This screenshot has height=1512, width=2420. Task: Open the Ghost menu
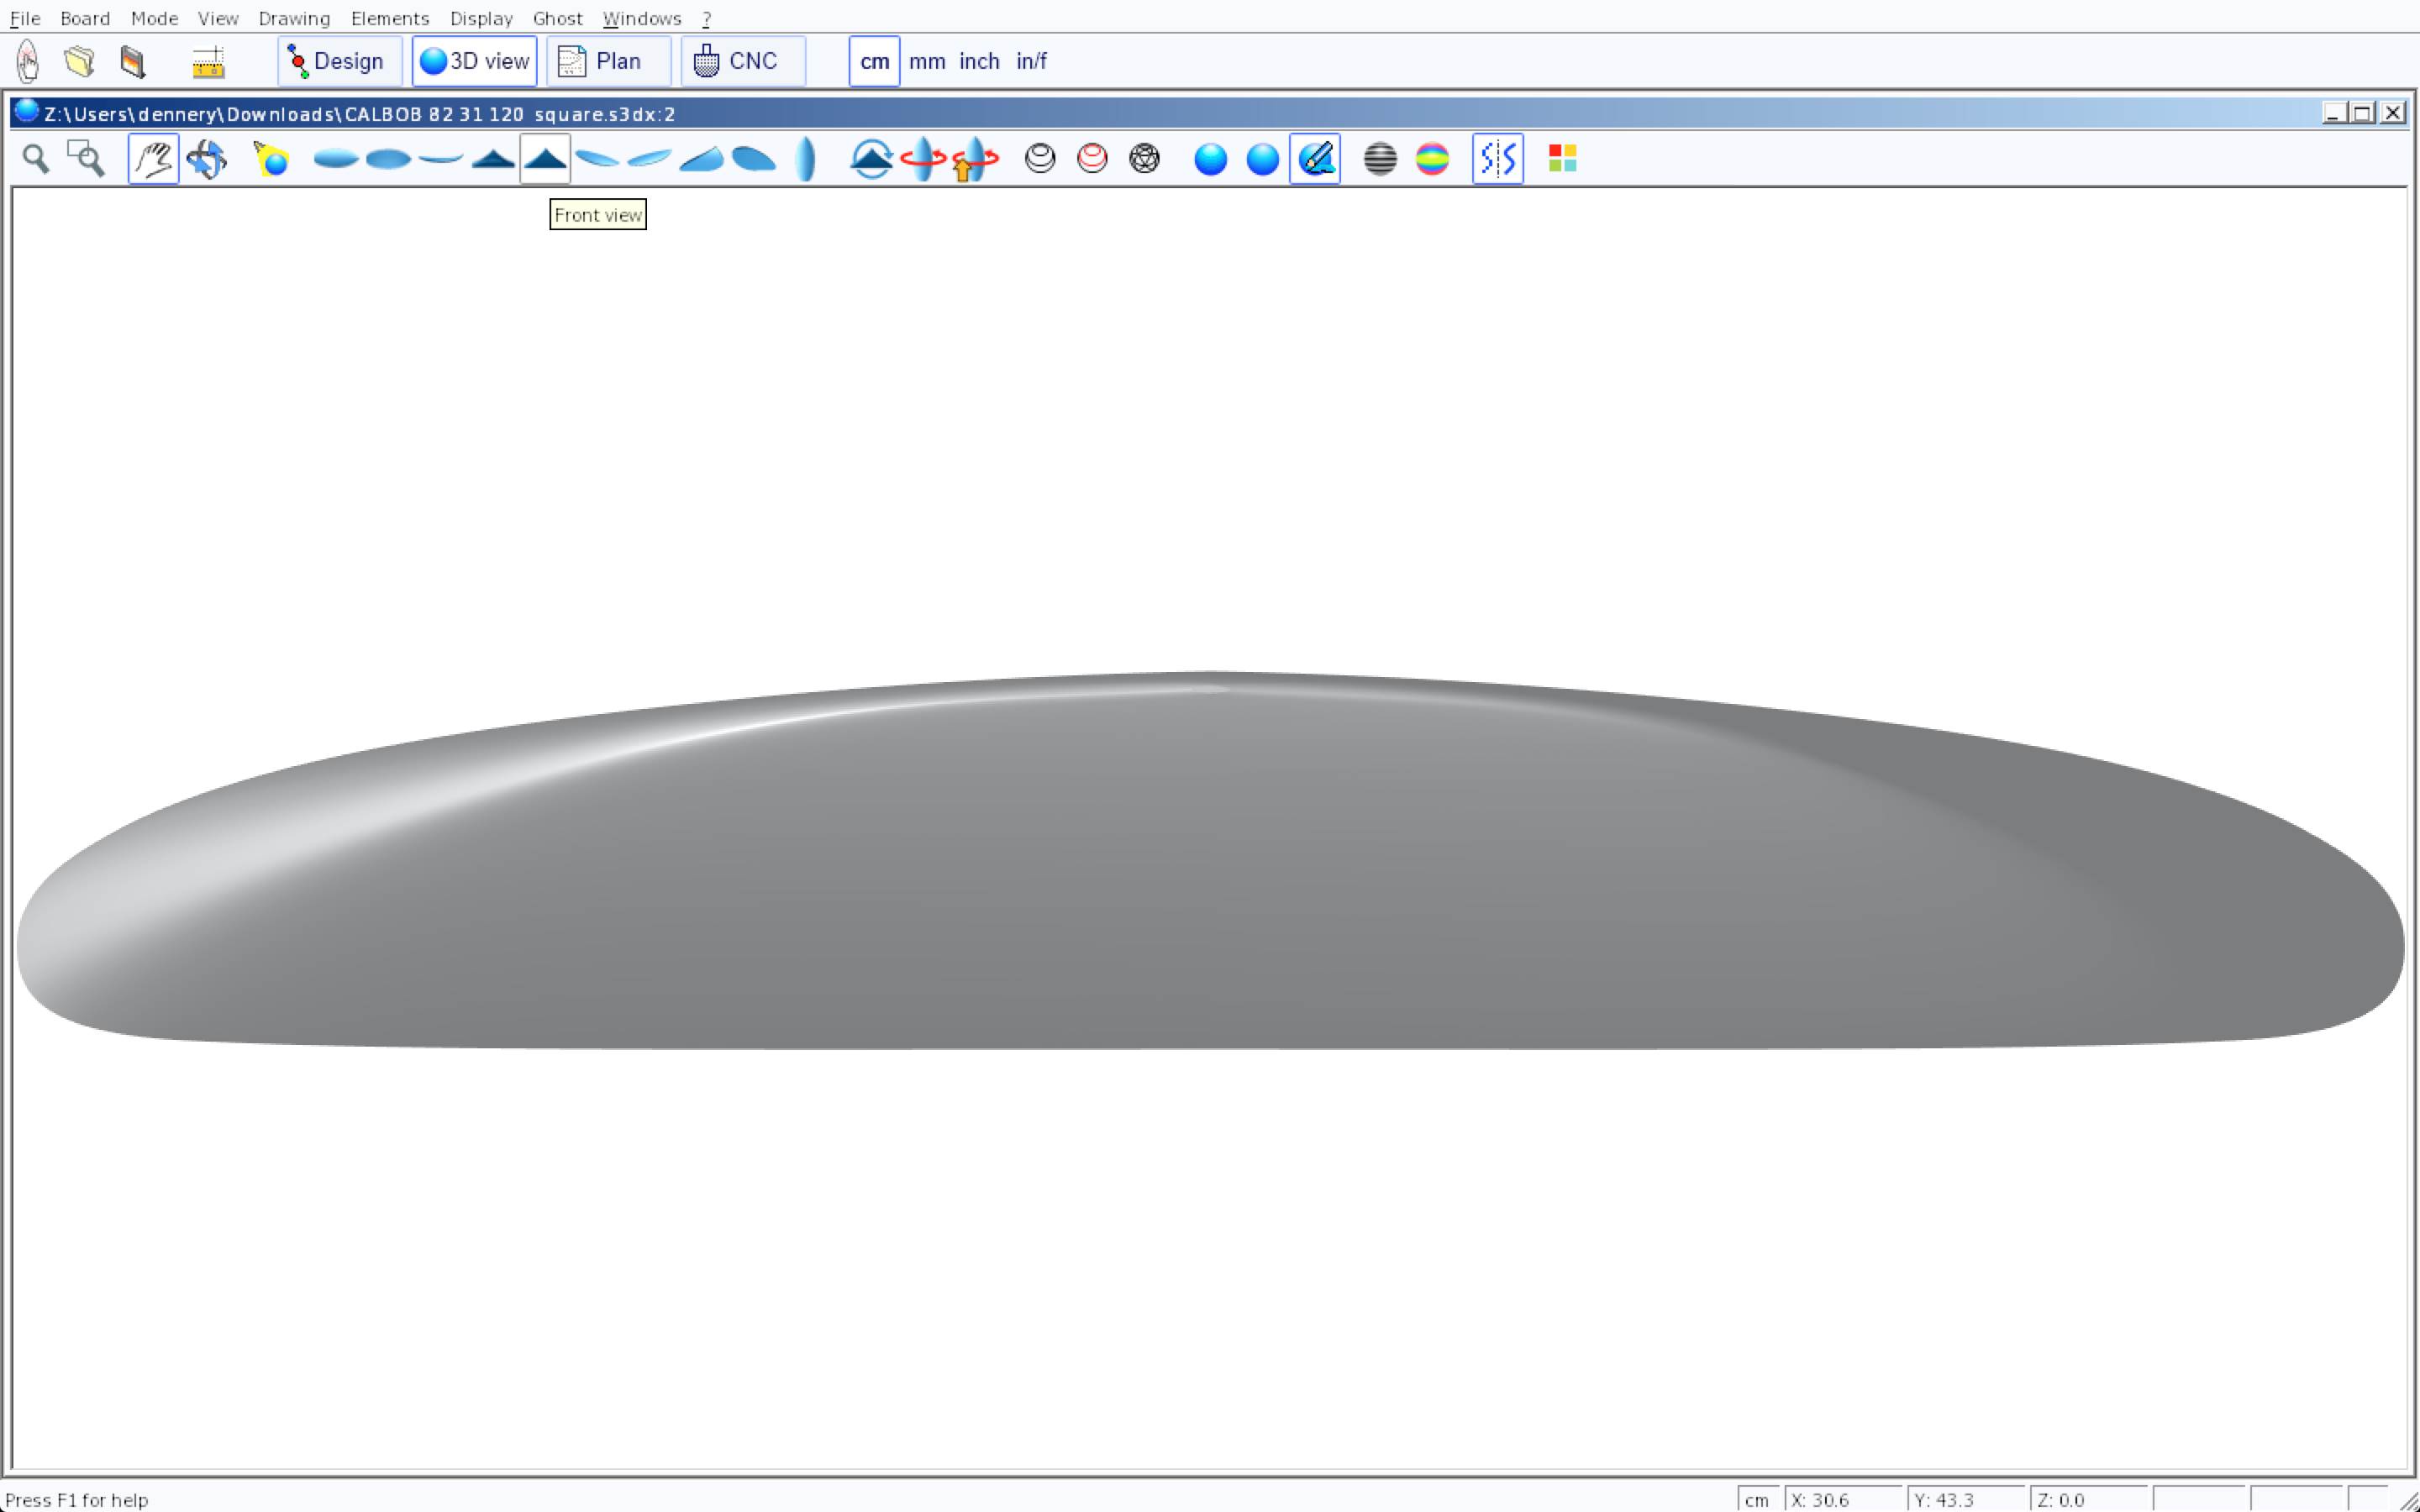pos(557,18)
